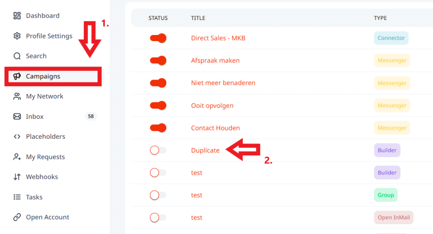Enable the Duplicate campaign status switch

pos(158,150)
